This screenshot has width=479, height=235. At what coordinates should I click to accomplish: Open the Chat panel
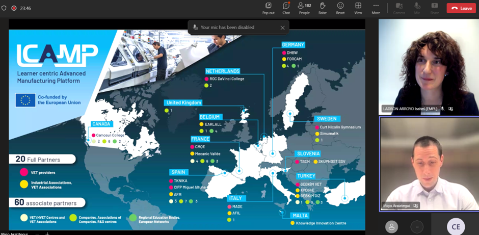pos(286,8)
